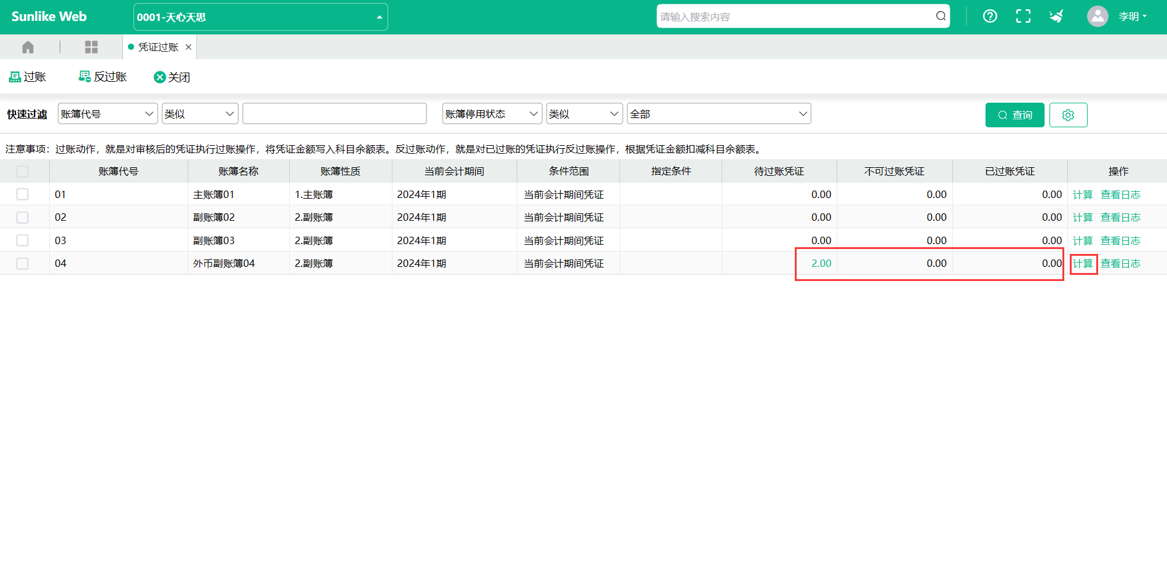Click the 待过账凭证 column header
The width and height of the screenshot is (1167, 570).
[x=779, y=172]
